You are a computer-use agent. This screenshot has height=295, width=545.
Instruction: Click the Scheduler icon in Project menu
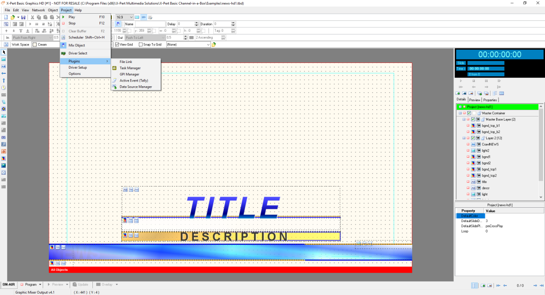click(63, 37)
